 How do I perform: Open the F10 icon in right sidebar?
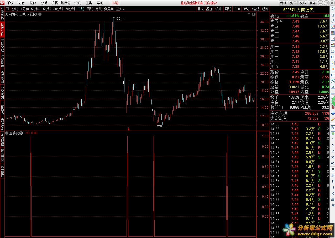coord(333,57)
